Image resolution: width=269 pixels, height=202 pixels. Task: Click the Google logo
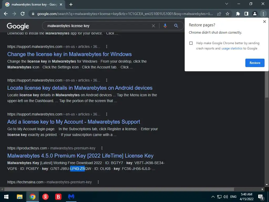pyautogui.click(x=18, y=26)
